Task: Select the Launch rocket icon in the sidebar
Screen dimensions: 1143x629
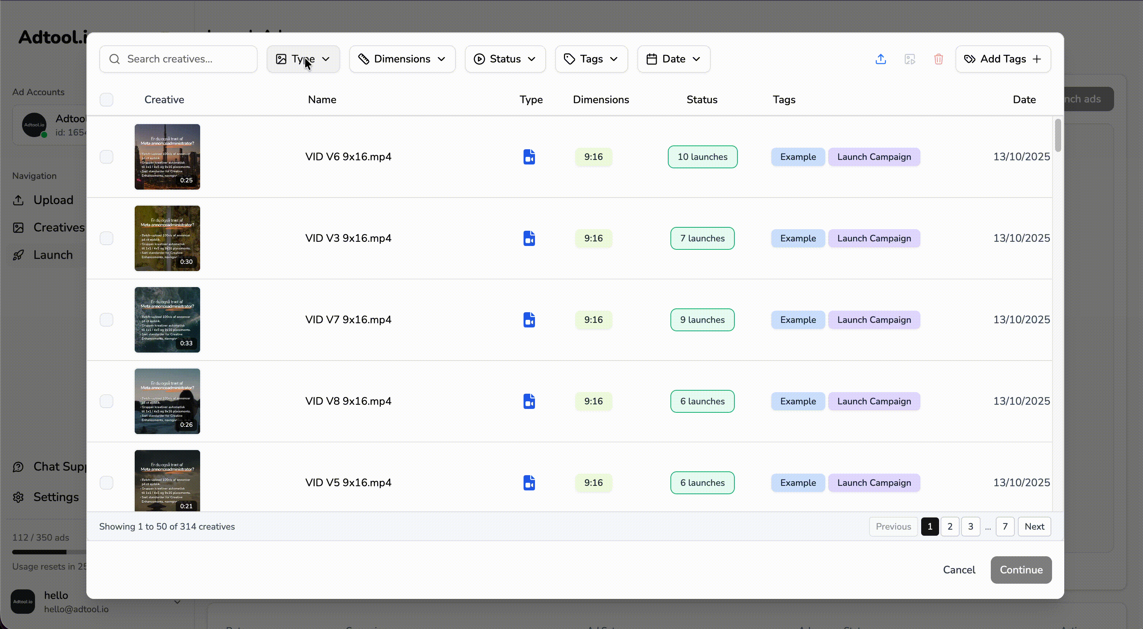Action: [19, 255]
